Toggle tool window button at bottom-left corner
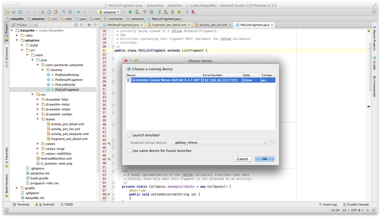 7,210
